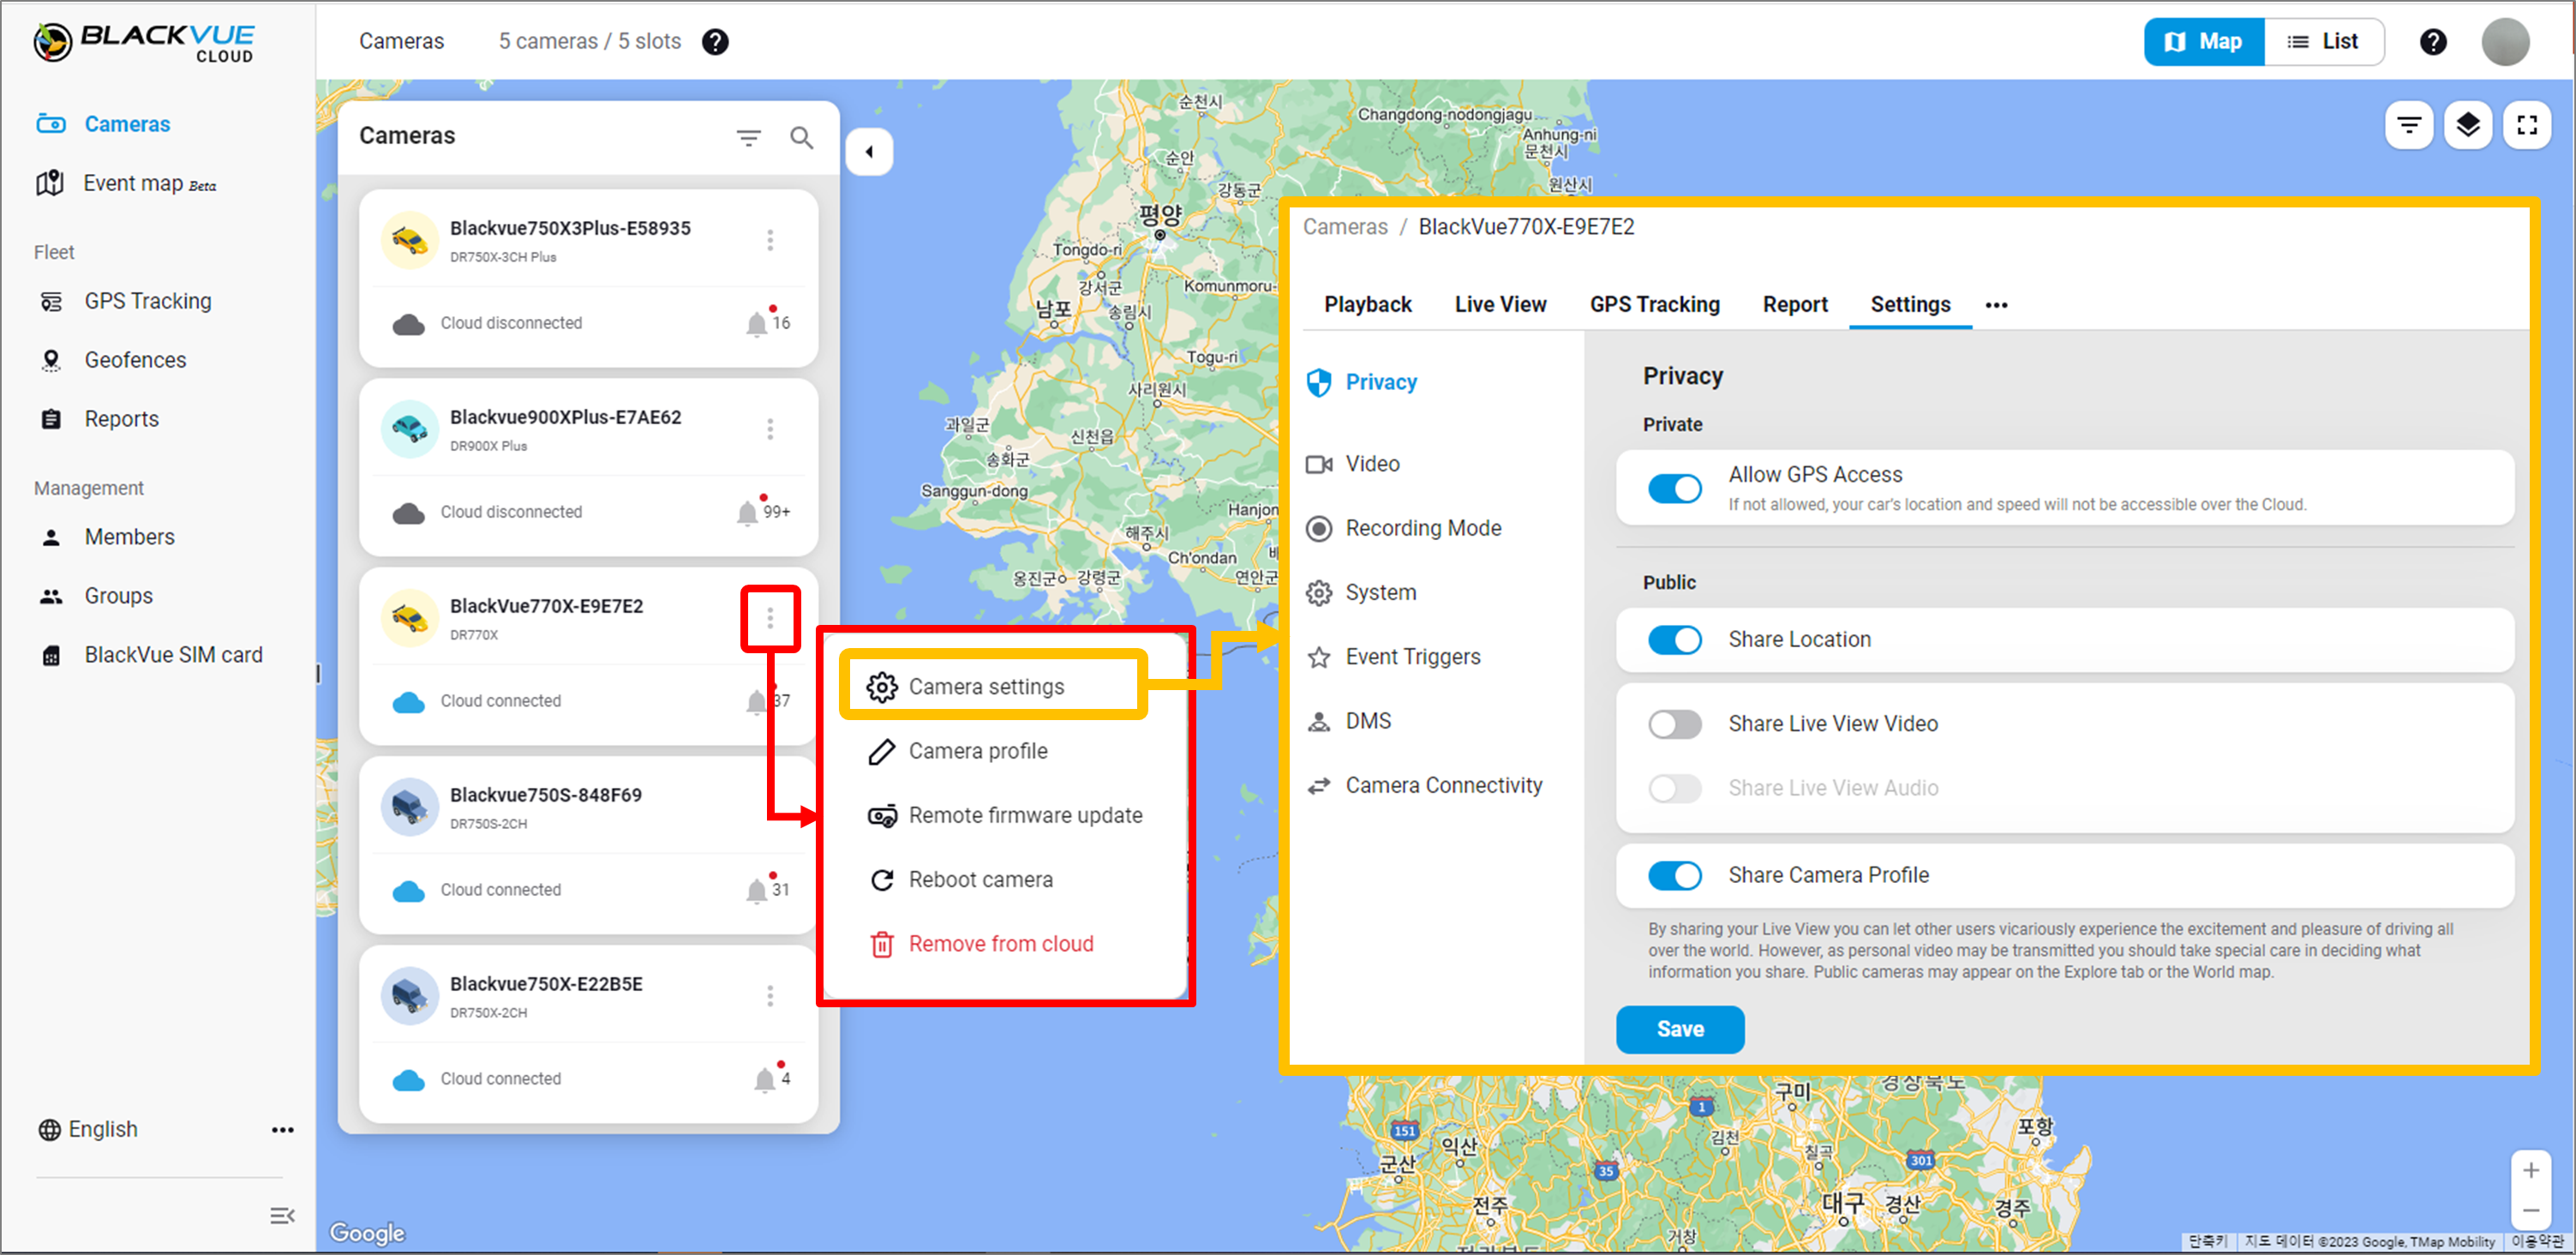
Task: Zoom out the map
Action: click(x=2531, y=1210)
